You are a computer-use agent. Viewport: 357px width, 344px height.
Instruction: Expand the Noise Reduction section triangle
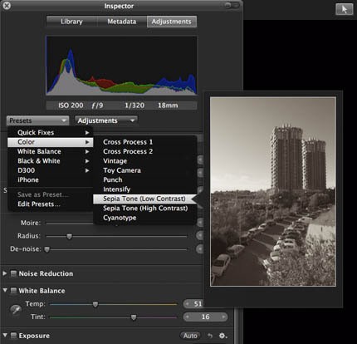[x=5, y=273]
